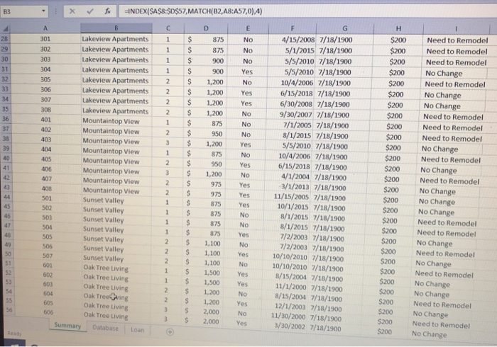Click cell containing unit 405
Image resolution: width=497 pixels, height=347 pixels.
coord(46,159)
